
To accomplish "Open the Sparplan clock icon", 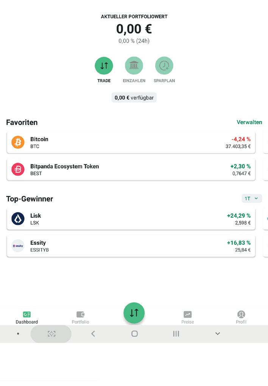I will [x=164, y=66].
